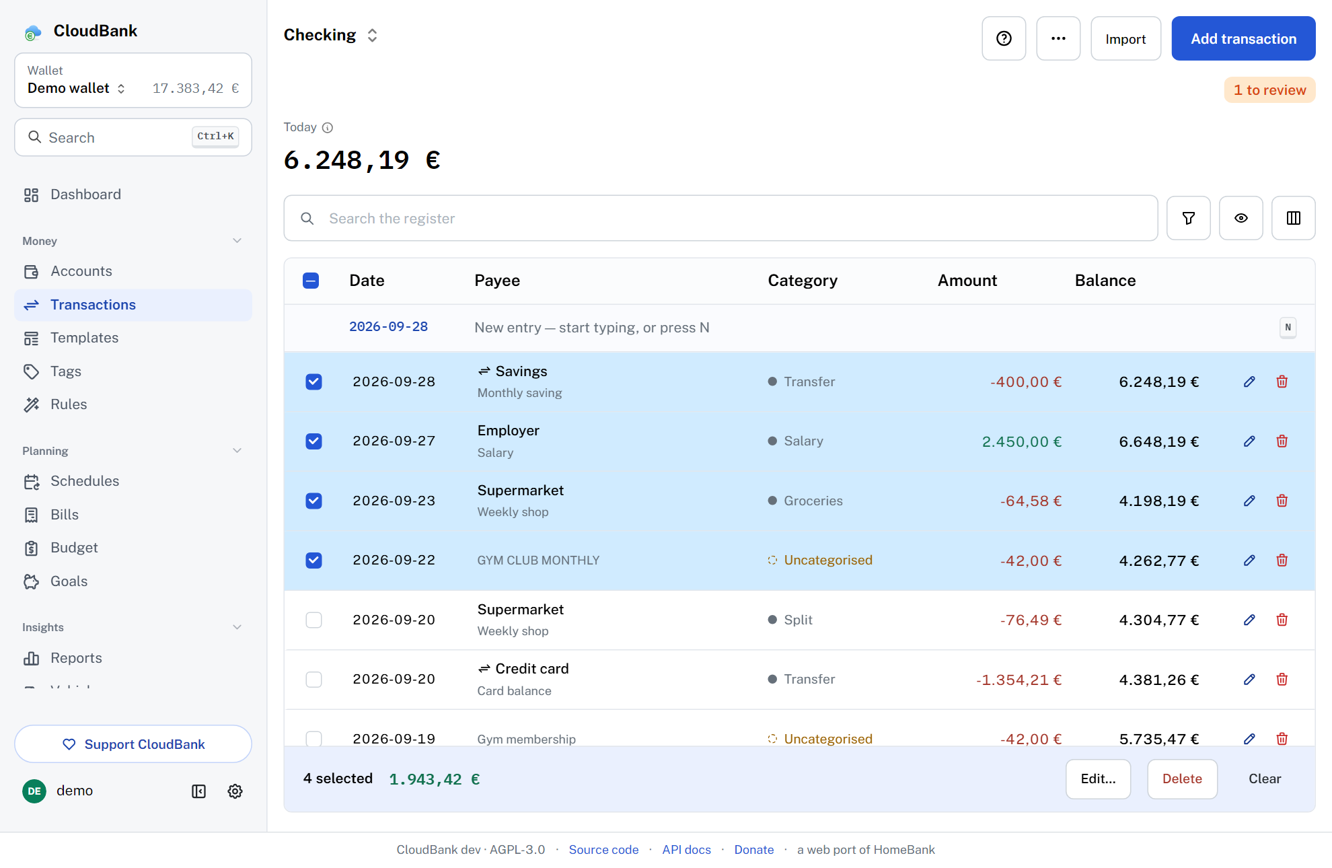
Task: Edit the GYM CLUB MONTHLY row pencil
Action: (x=1249, y=560)
